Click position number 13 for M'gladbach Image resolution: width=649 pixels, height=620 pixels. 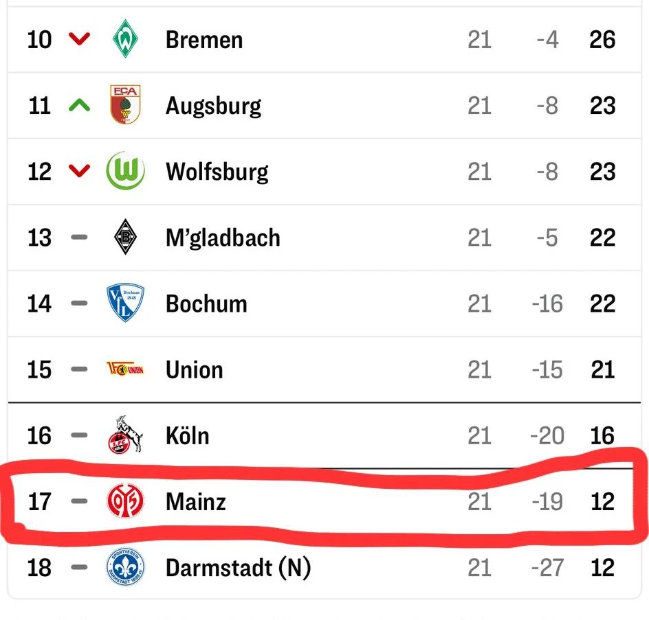39,238
